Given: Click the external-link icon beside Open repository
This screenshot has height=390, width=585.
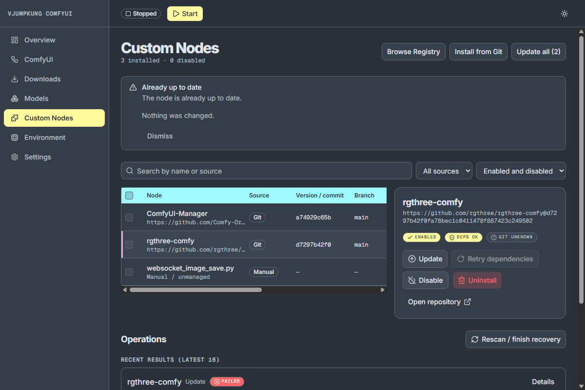Looking at the screenshot, I should (467, 302).
